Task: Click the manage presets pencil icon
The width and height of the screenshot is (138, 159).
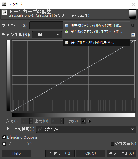Action: [x=67, y=43]
